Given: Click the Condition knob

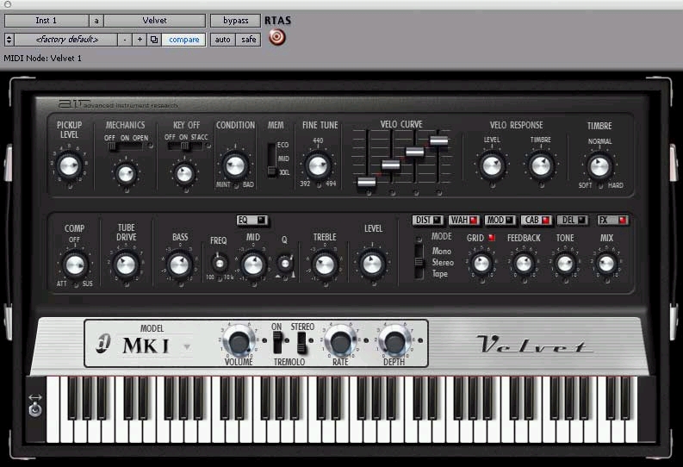Looking at the screenshot, I should pos(235,165).
